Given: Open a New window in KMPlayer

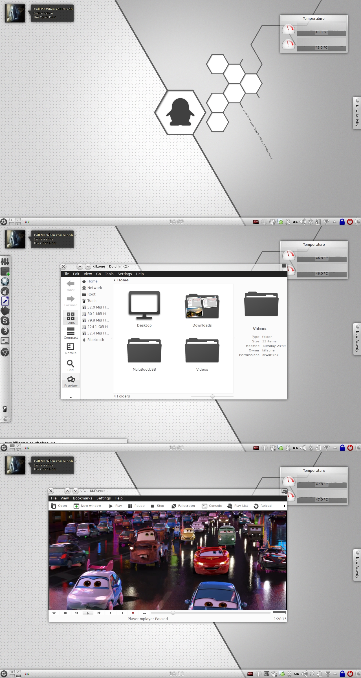Looking at the screenshot, I should coord(87,506).
